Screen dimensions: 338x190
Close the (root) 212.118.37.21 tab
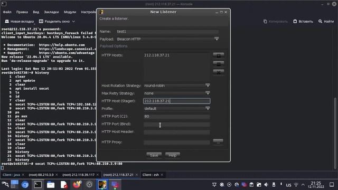[x=136, y=175]
